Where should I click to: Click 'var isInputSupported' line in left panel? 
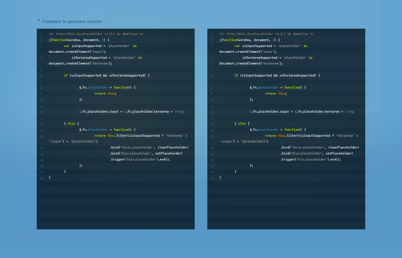point(100,46)
